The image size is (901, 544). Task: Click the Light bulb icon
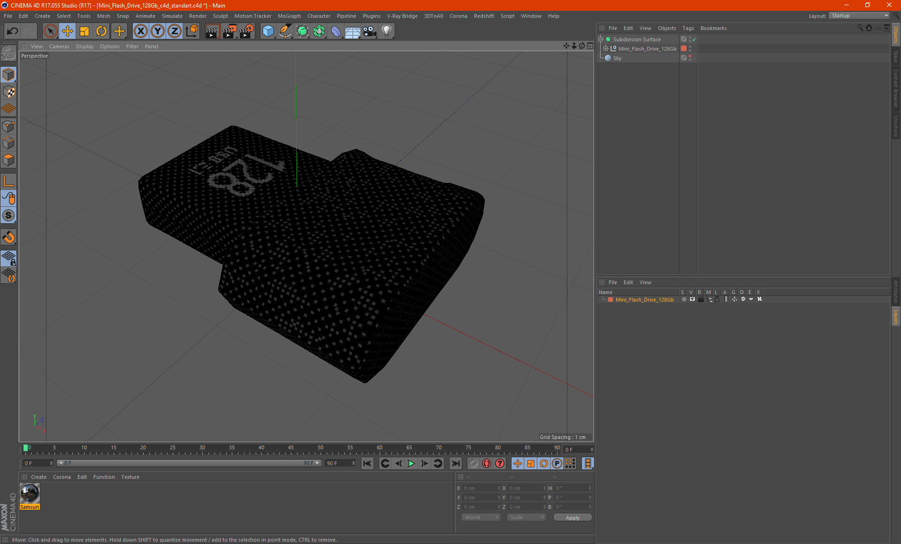(387, 31)
